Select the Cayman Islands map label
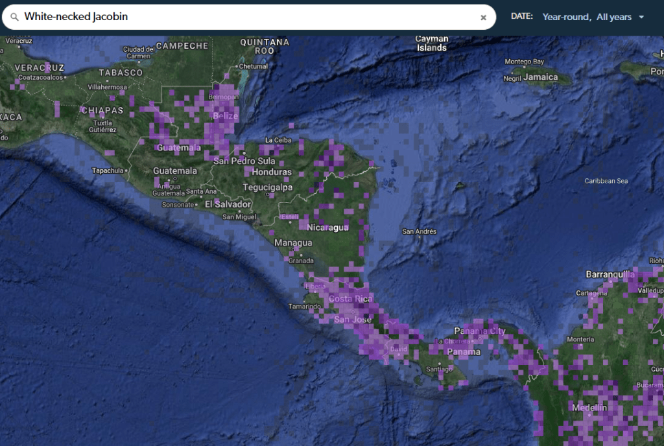The image size is (664, 446). (432, 43)
